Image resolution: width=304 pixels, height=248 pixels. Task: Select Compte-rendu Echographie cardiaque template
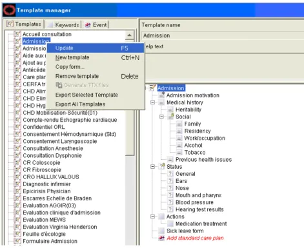click(70, 120)
